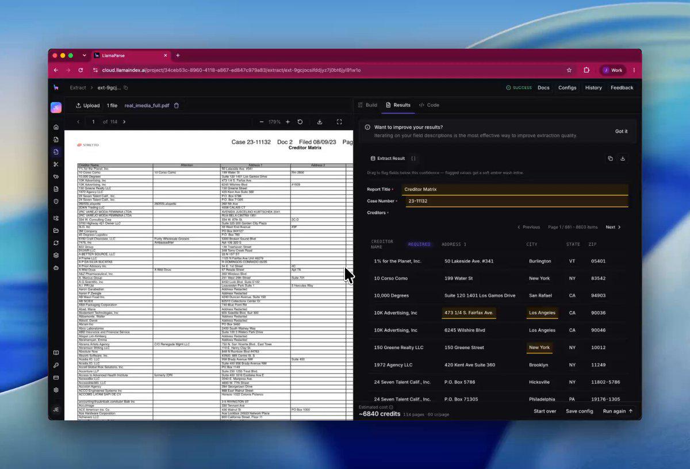Select the 1% for the Planet, Inc. row
Screen dimensions: 690x469
(498, 261)
